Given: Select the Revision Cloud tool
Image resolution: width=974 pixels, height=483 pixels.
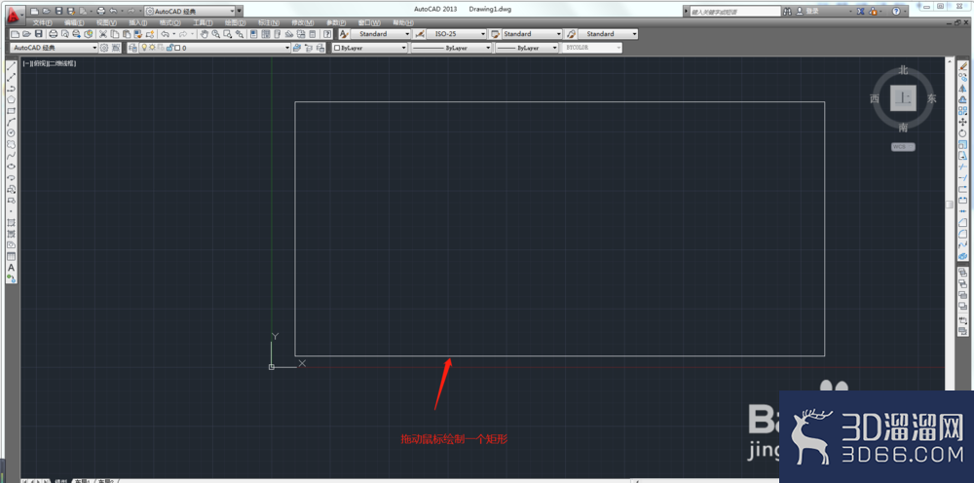Looking at the screenshot, I should (11, 144).
